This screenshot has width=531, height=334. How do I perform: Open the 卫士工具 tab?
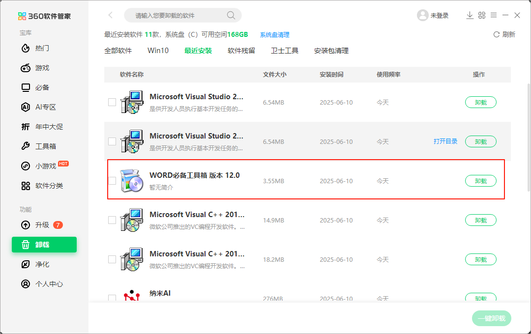click(285, 51)
